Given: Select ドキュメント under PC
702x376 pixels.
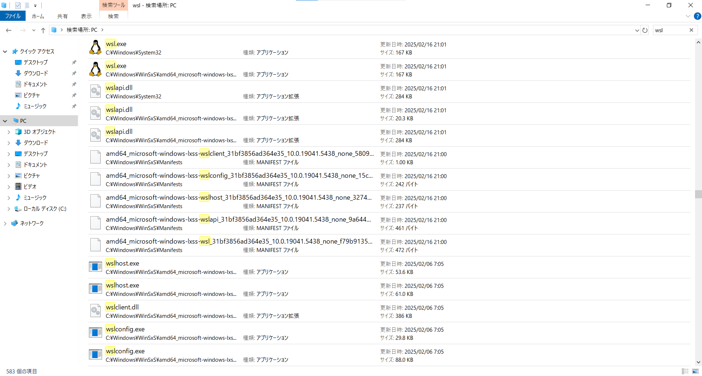Looking at the screenshot, I should pyautogui.click(x=35, y=165).
